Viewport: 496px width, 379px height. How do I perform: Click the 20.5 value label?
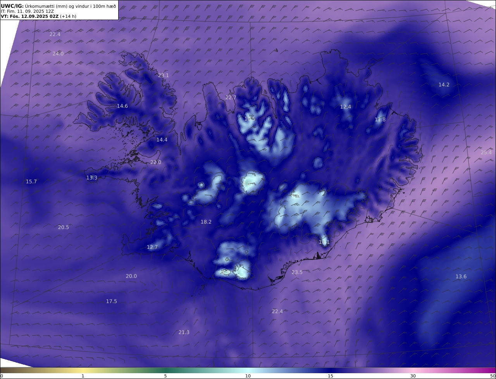pyautogui.click(x=64, y=227)
